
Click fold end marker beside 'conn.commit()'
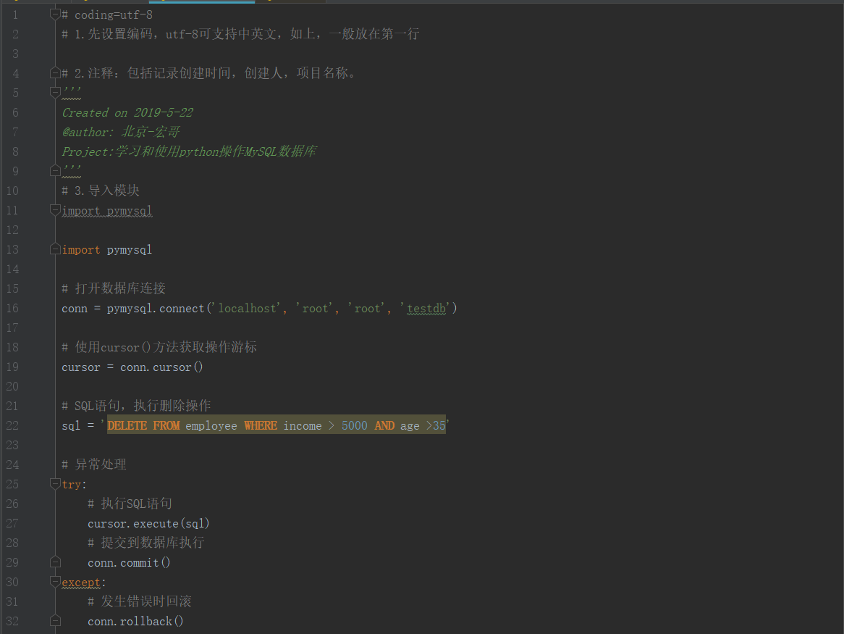tap(55, 562)
